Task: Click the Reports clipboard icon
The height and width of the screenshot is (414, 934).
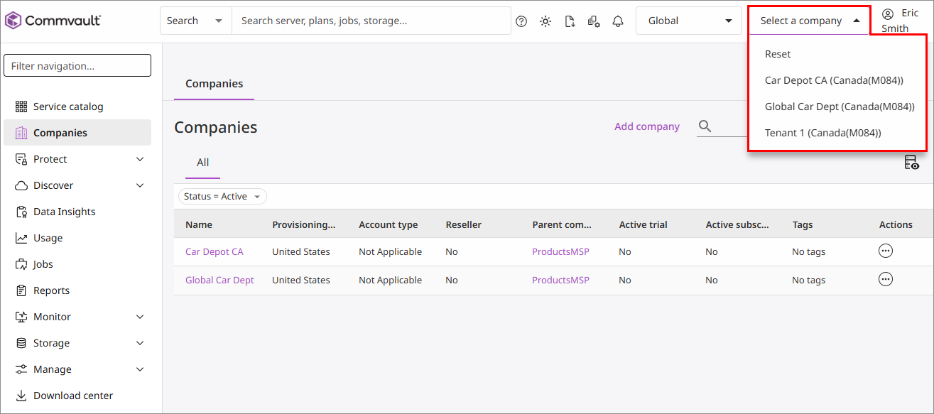Action: coord(21,290)
